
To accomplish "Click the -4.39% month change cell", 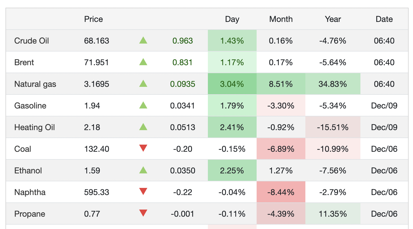I will click(281, 214).
